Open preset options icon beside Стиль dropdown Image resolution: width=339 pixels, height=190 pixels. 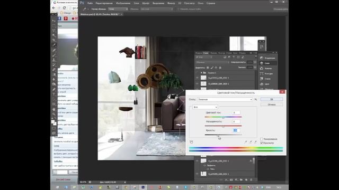(x=256, y=99)
